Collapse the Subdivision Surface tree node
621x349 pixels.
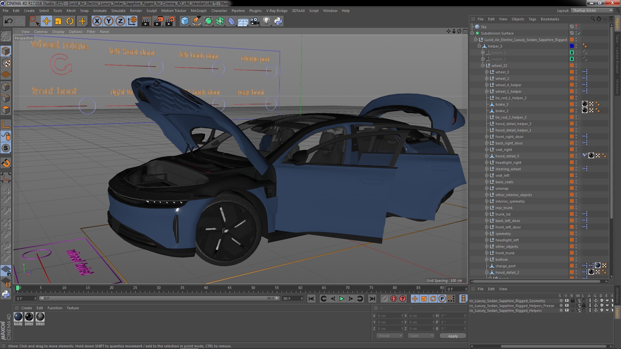pos(472,33)
